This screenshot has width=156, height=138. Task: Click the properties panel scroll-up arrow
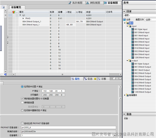point(120,87)
